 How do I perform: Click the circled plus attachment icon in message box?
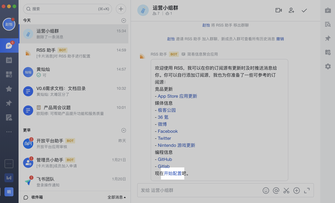[x=296, y=190]
